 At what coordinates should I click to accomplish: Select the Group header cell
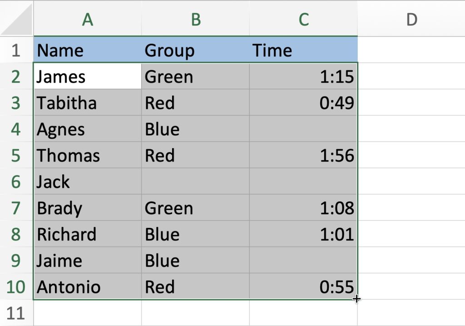[195, 50]
